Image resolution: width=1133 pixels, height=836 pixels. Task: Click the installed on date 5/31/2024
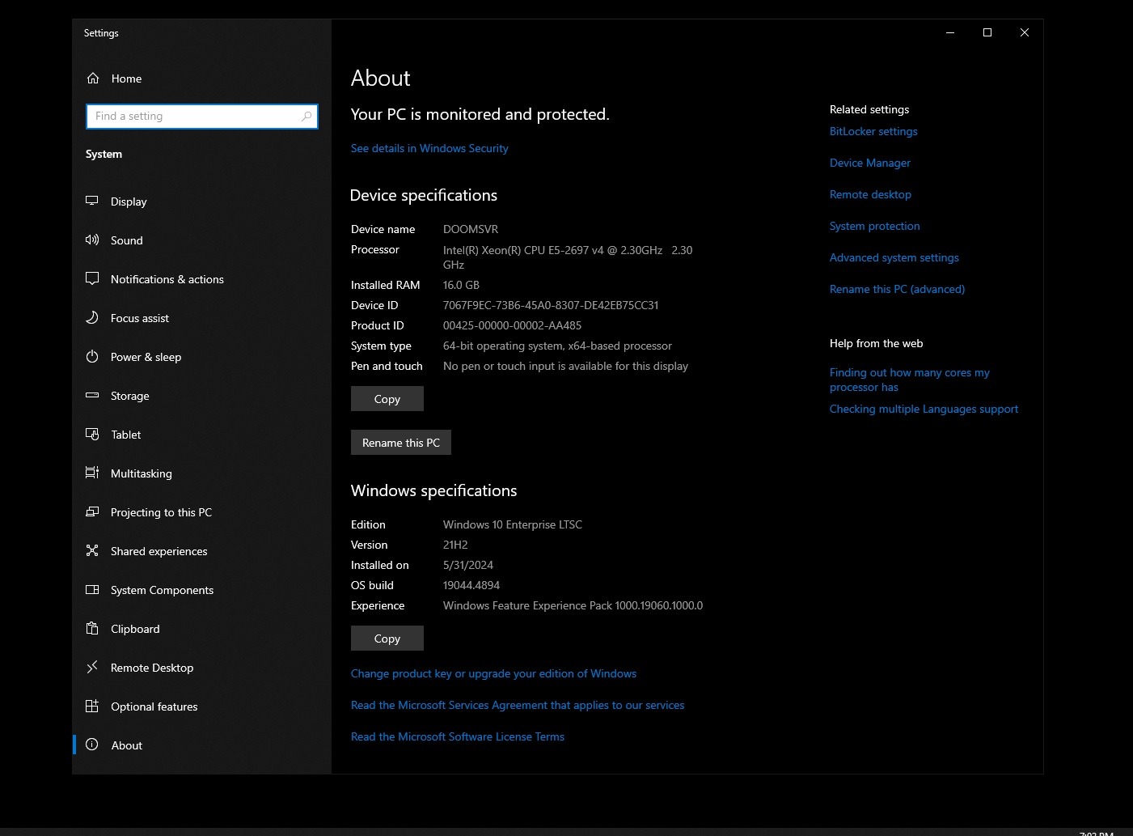pos(468,565)
